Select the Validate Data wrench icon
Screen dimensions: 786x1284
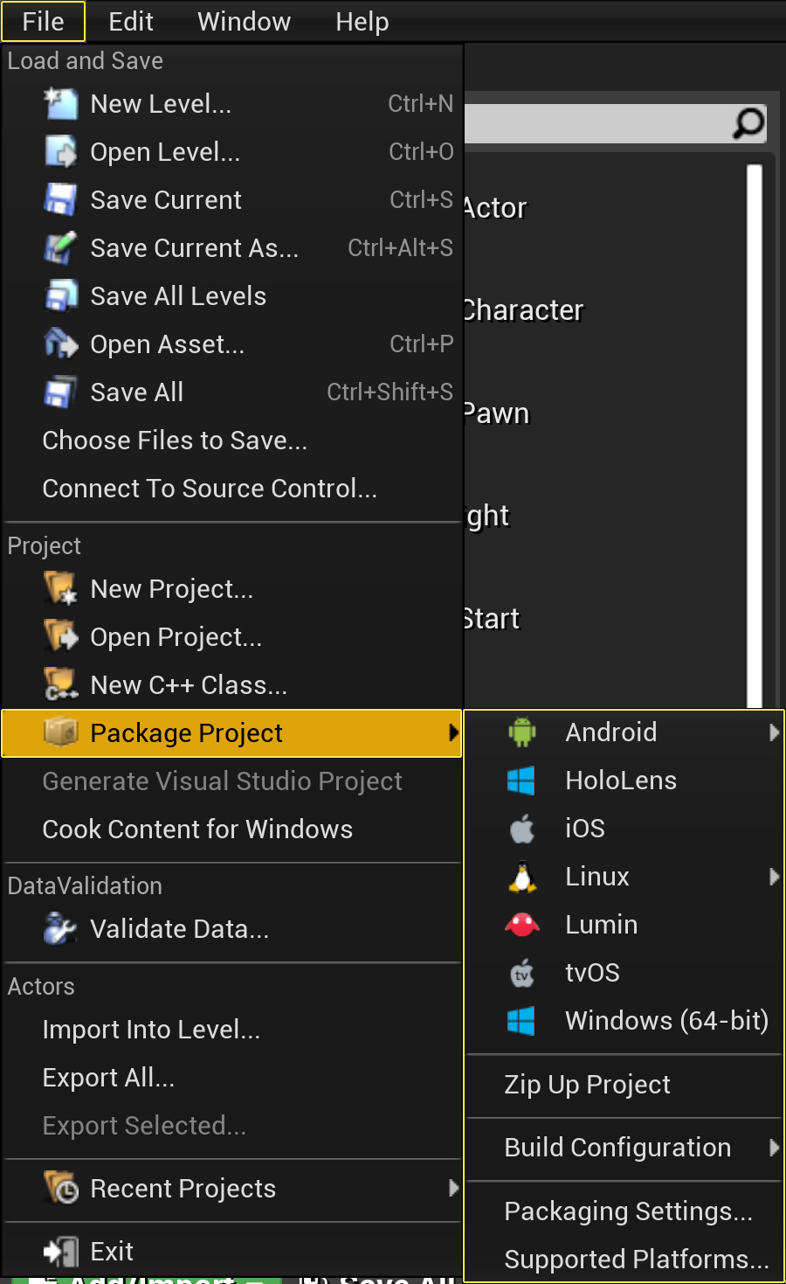[59, 928]
